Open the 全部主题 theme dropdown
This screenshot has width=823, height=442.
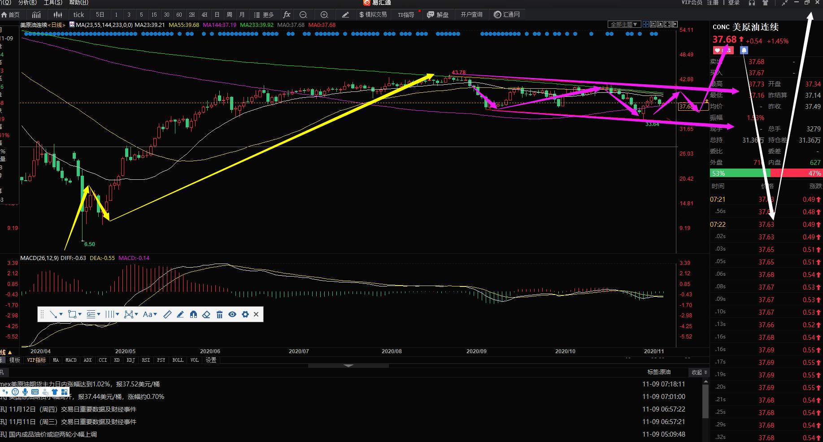pos(624,24)
